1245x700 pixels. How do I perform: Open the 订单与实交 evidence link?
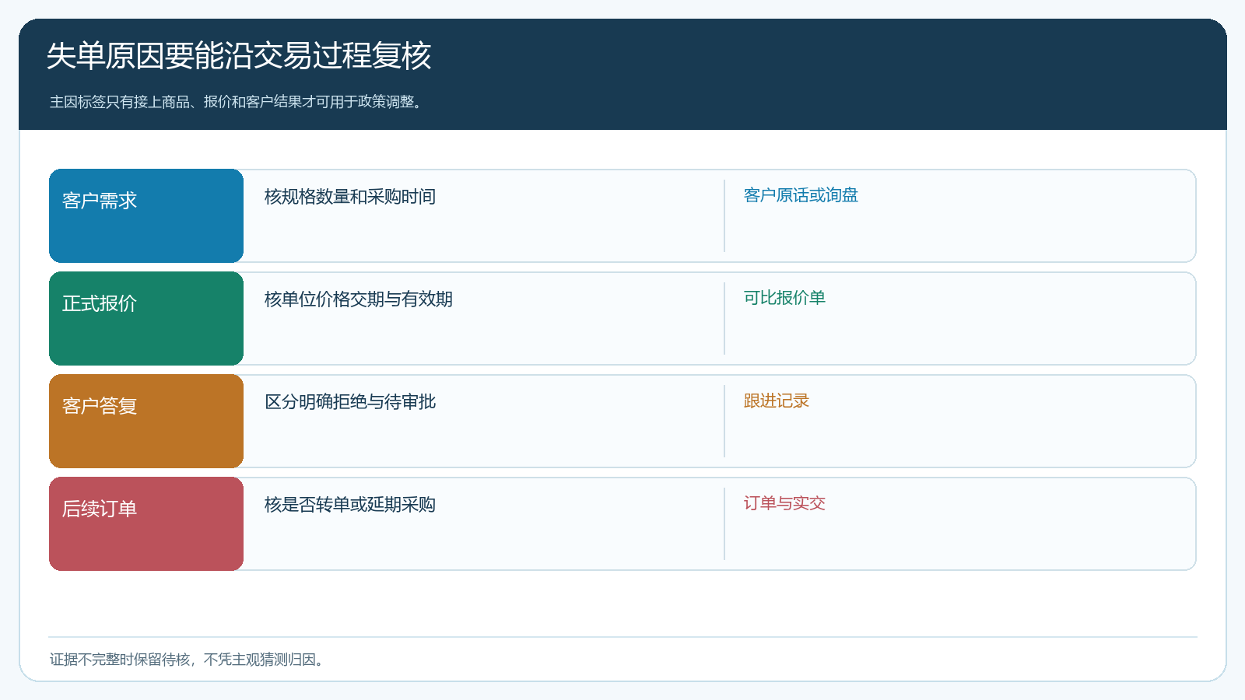[x=784, y=503]
